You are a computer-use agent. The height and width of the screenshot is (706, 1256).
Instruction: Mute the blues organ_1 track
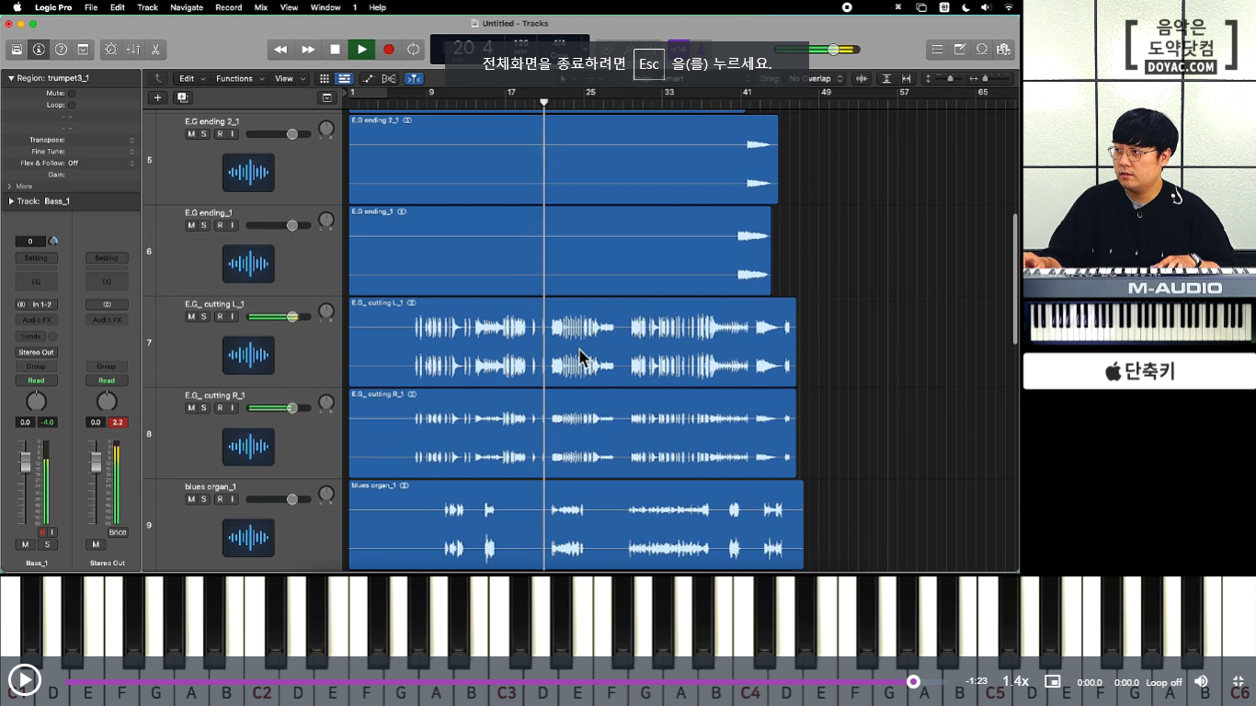[191, 499]
